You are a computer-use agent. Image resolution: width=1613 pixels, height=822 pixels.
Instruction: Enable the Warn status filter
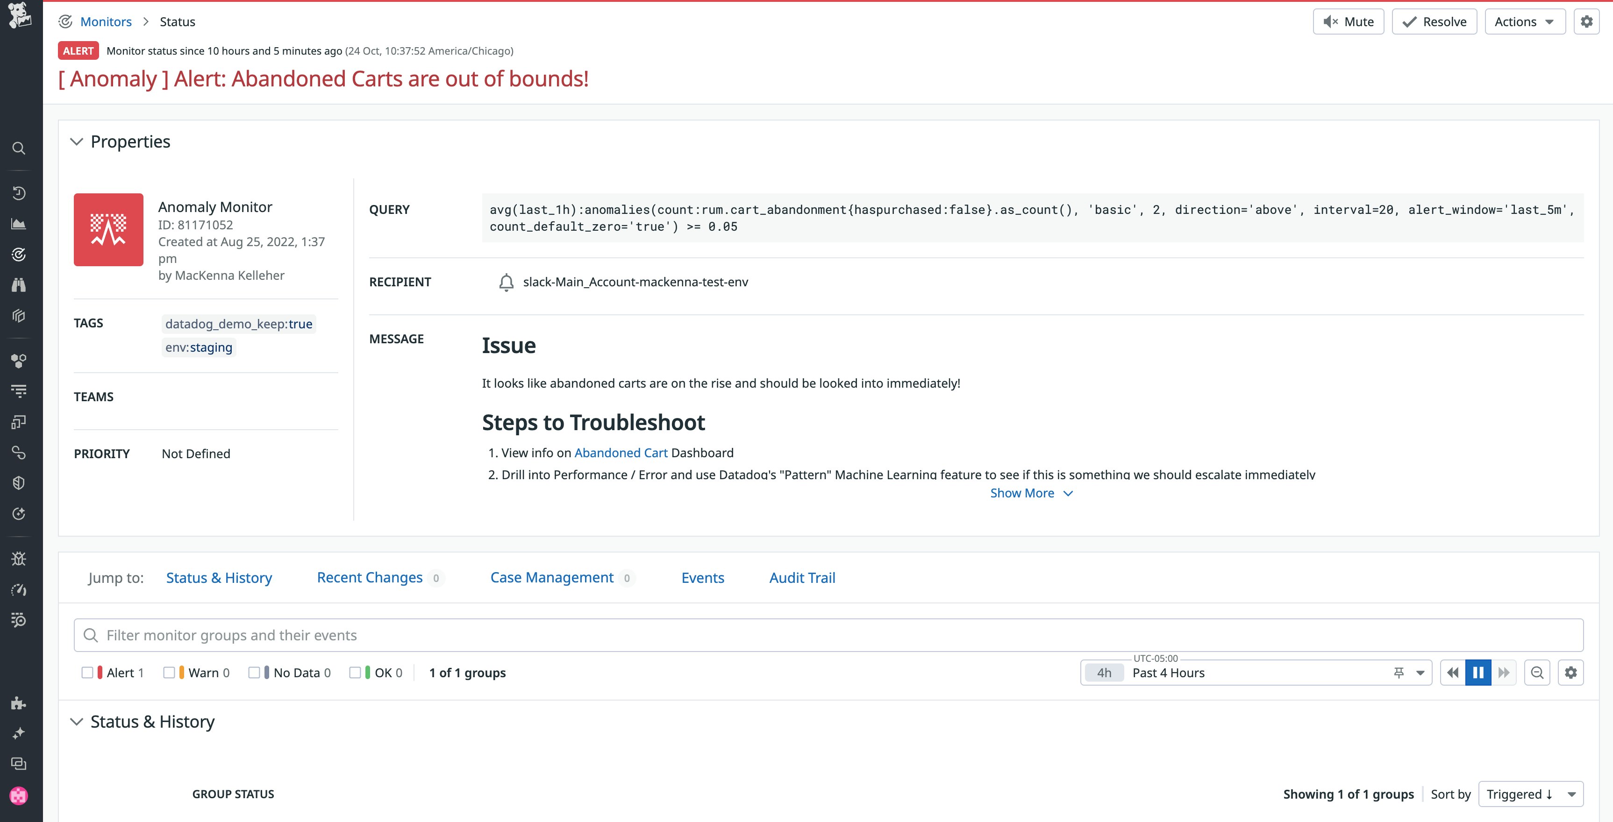169,673
